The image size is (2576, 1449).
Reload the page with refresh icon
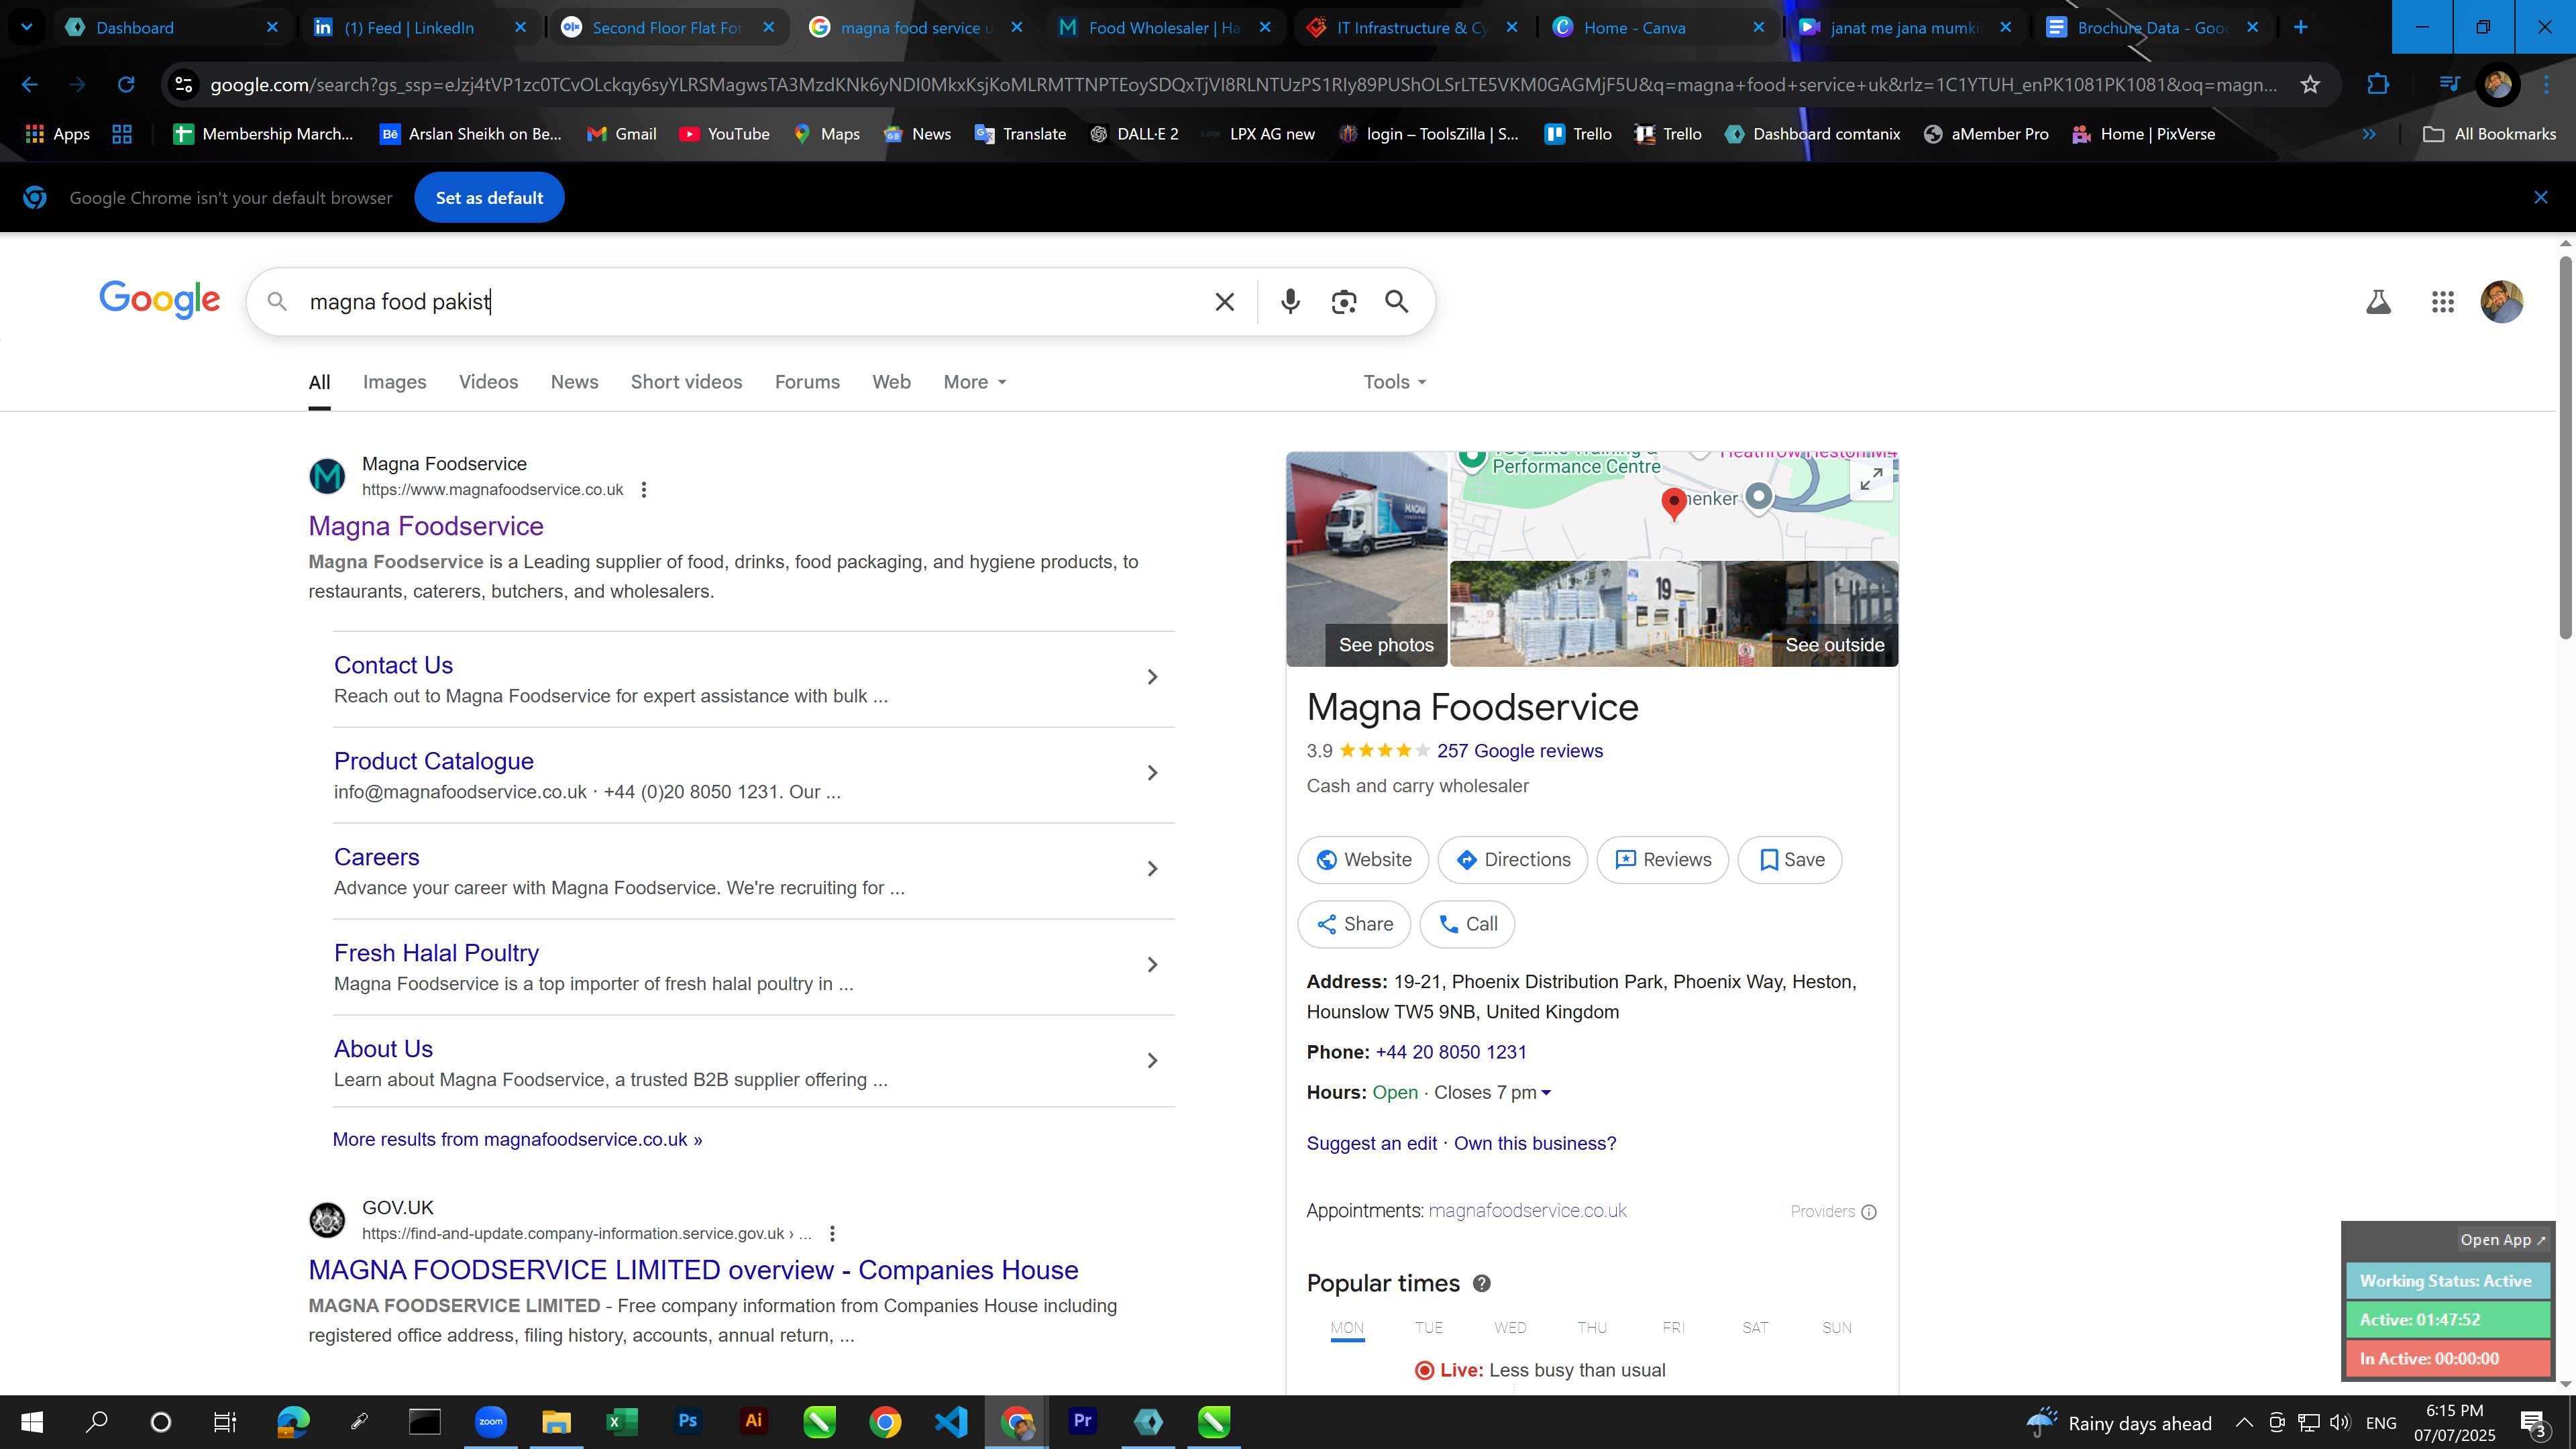pos(126,85)
